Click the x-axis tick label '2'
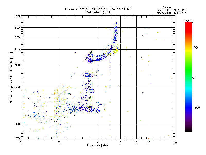Image resolution: width=206 pixels, height=155 pixels. coord(59,142)
